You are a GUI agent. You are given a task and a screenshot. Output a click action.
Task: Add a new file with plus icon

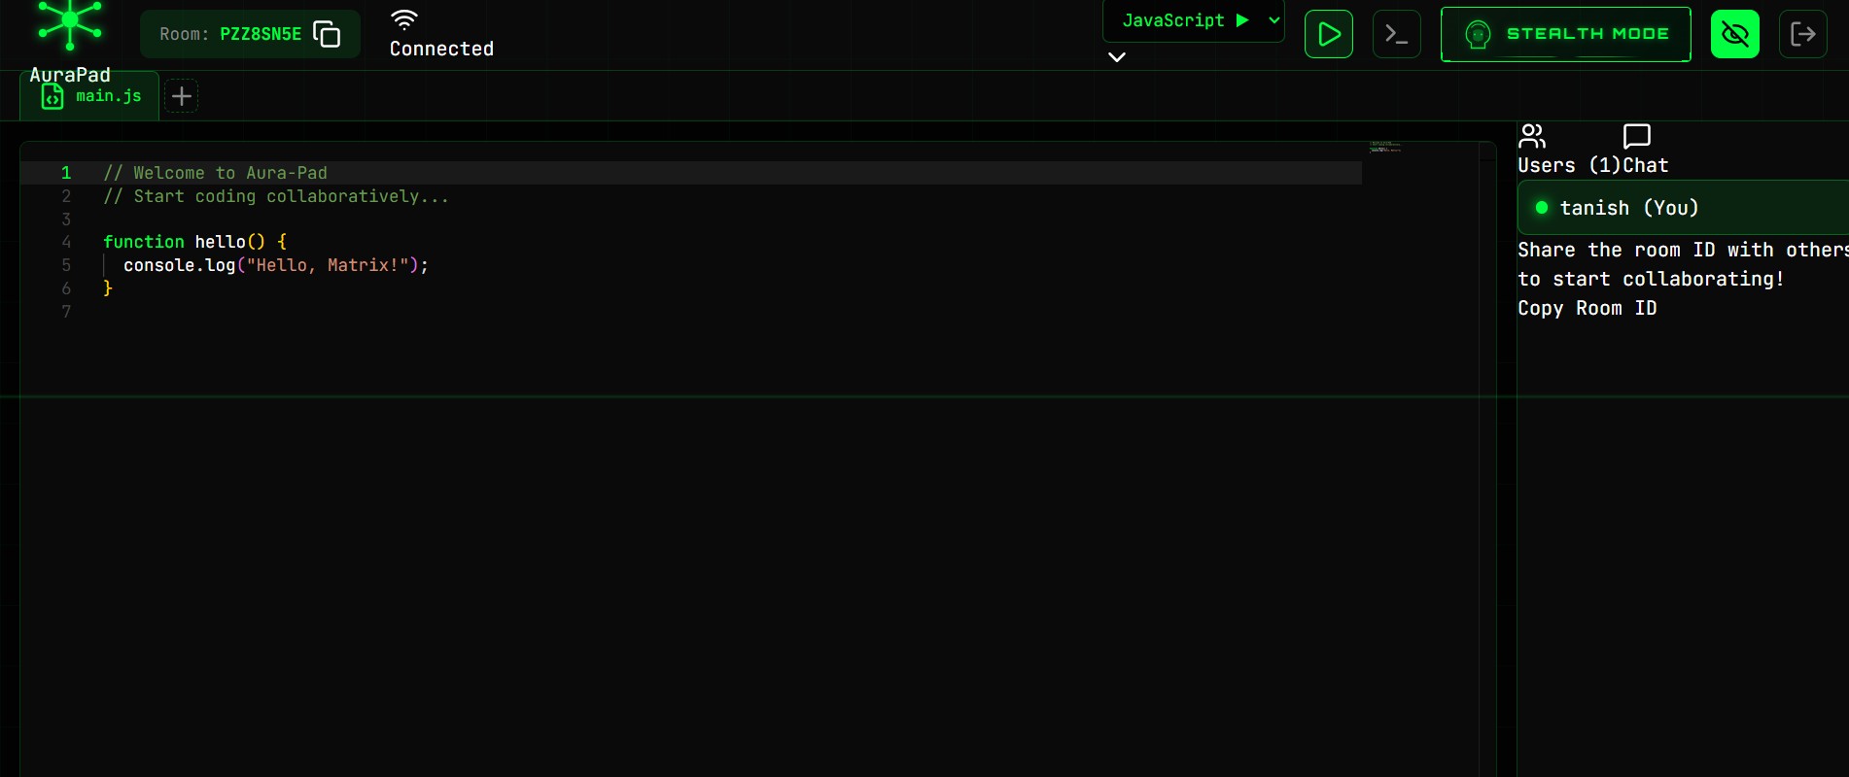click(182, 96)
